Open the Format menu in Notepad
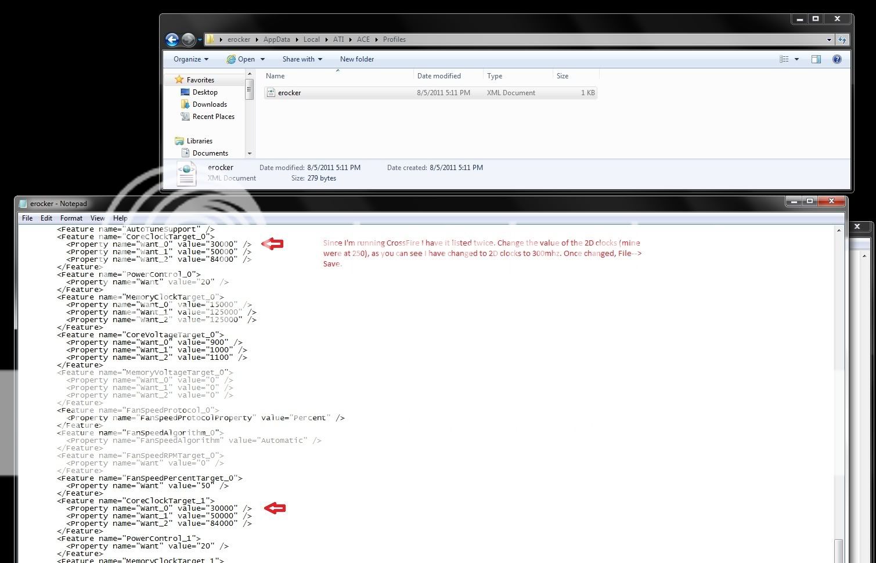 pos(71,218)
